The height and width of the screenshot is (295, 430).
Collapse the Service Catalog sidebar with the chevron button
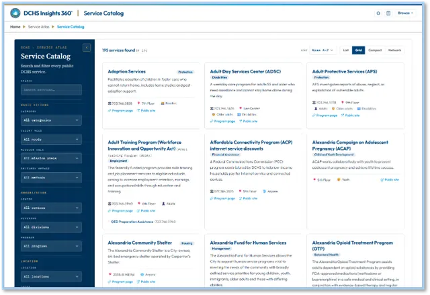coord(87,48)
